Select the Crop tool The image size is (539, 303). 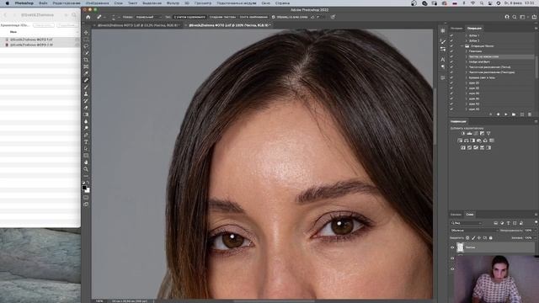[86, 60]
